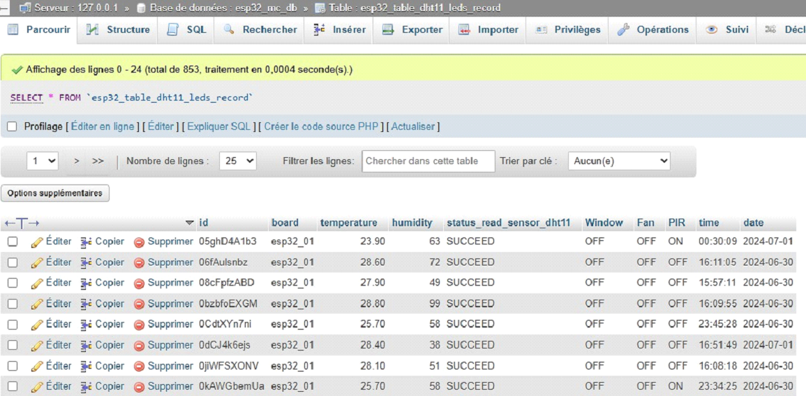Click the Options supplémentaires button
Screen dimensions: 806x396
coord(55,193)
